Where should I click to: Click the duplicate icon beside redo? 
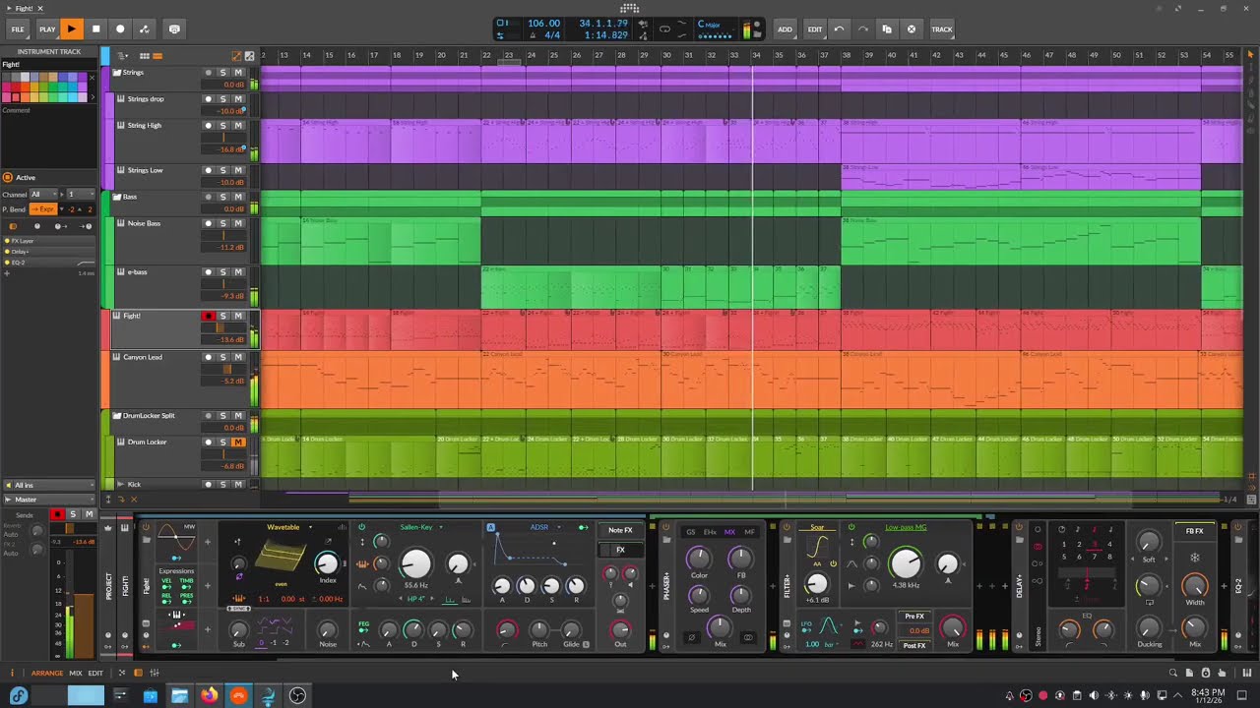887,29
